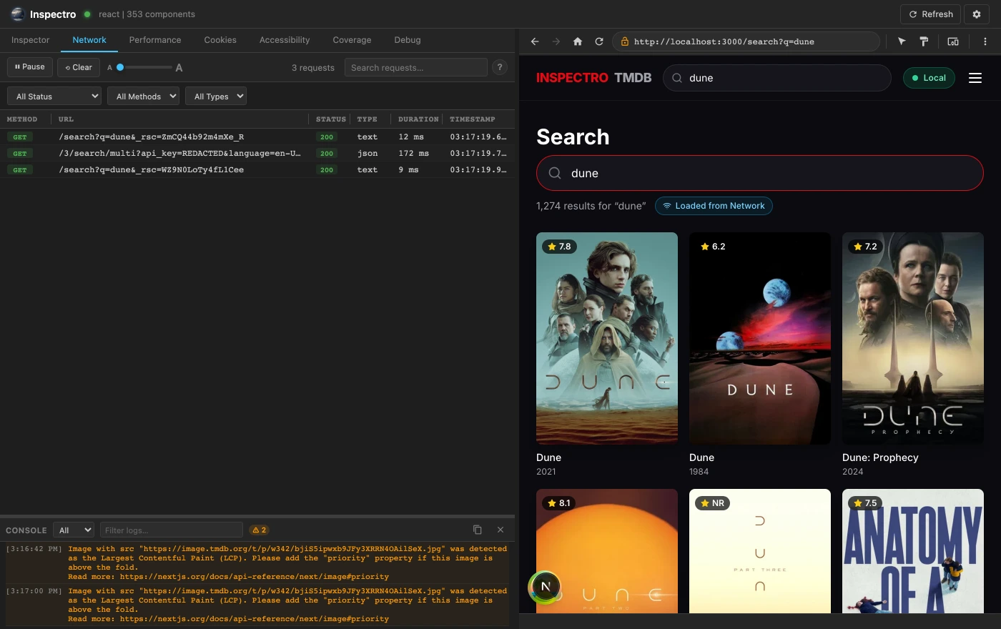Open the Coverage tab
Image resolution: width=1001 pixels, height=629 pixels.
pyautogui.click(x=352, y=40)
